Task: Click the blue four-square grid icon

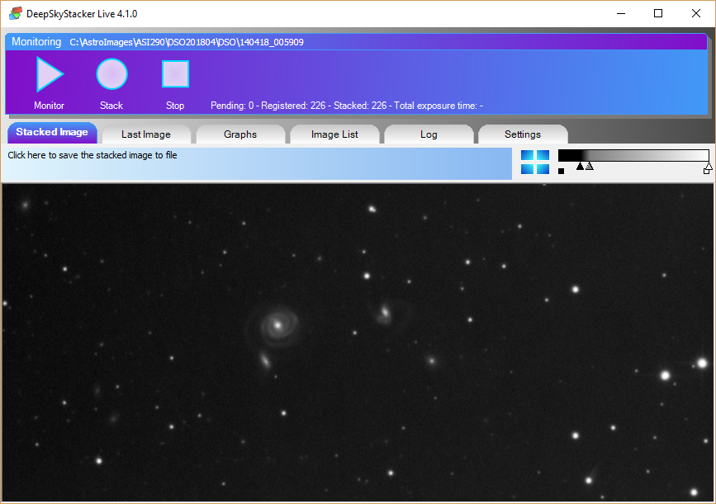Action: (x=534, y=163)
